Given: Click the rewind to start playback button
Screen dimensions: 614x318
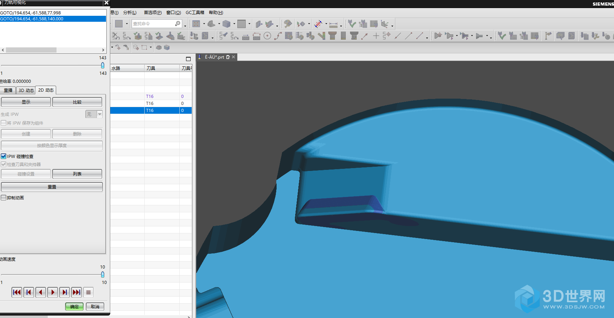Looking at the screenshot, I should click(17, 292).
